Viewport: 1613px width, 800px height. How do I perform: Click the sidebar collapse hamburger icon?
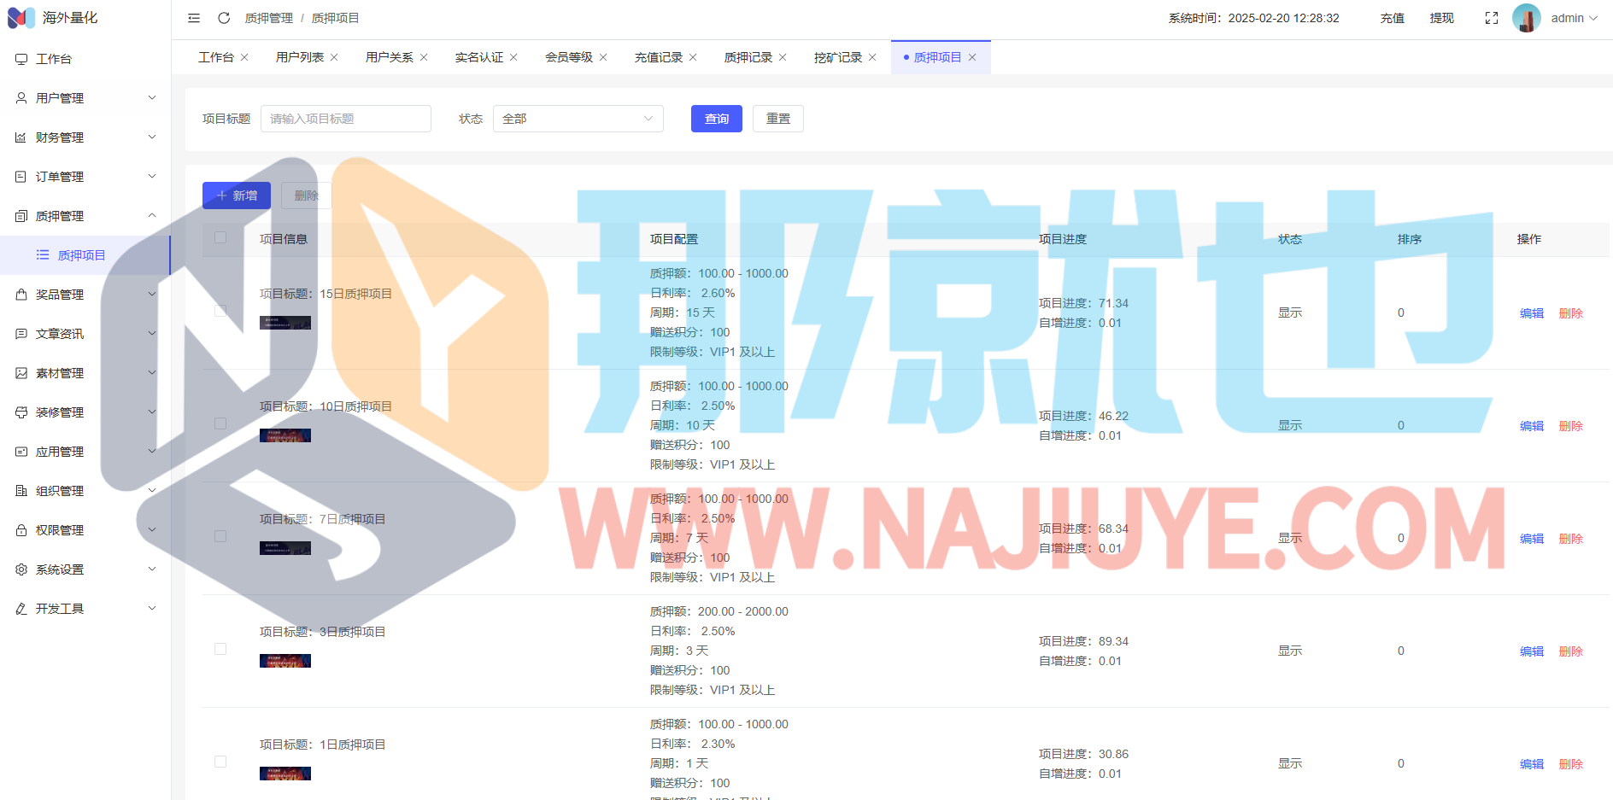pyautogui.click(x=194, y=18)
